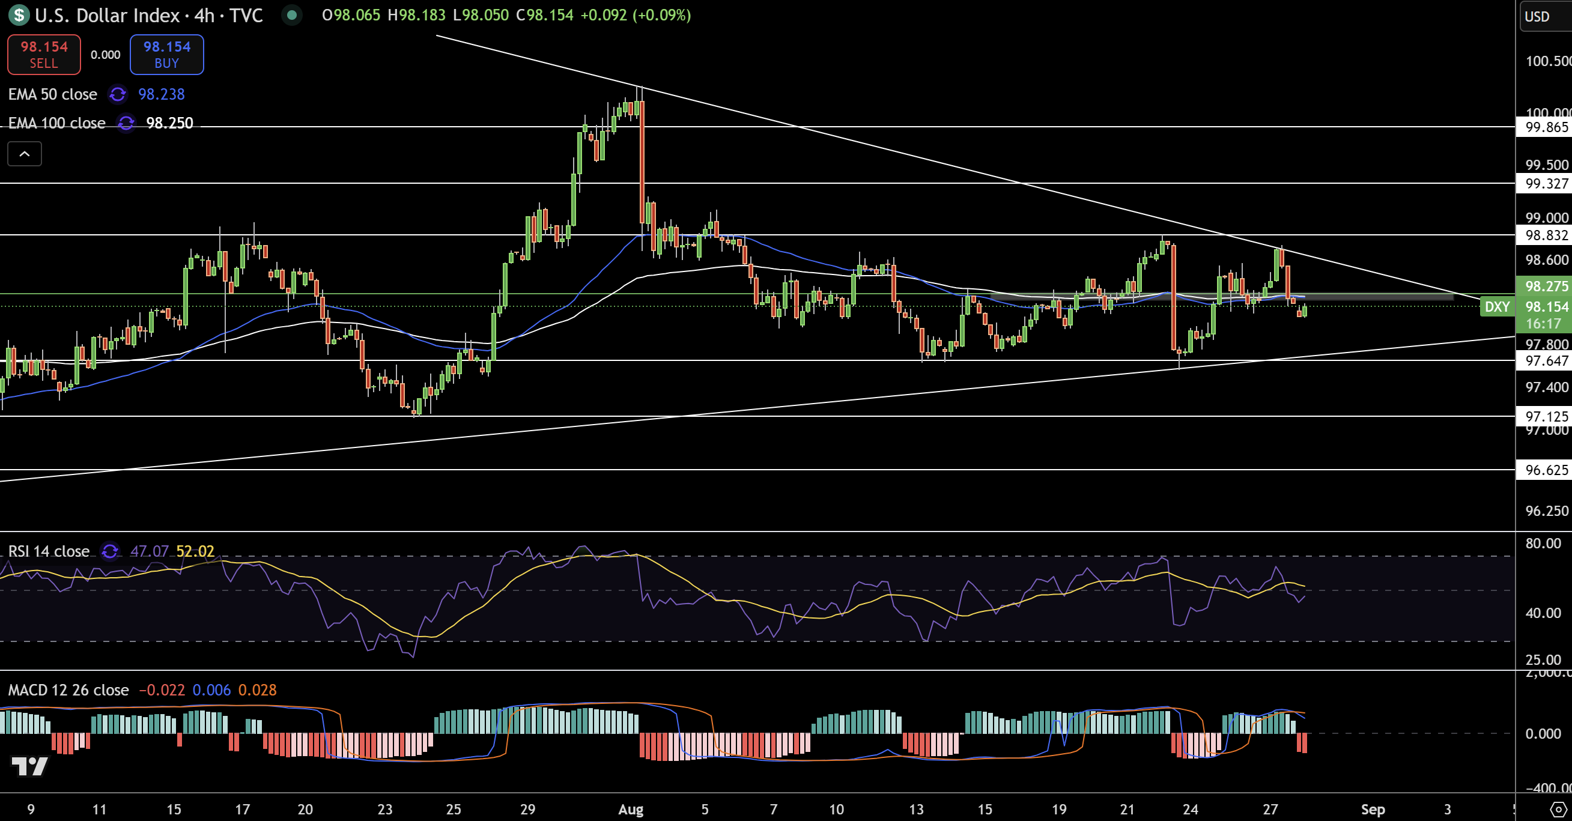Click the 98.275 green price label
Image resolution: width=1572 pixels, height=821 pixels.
point(1545,286)
